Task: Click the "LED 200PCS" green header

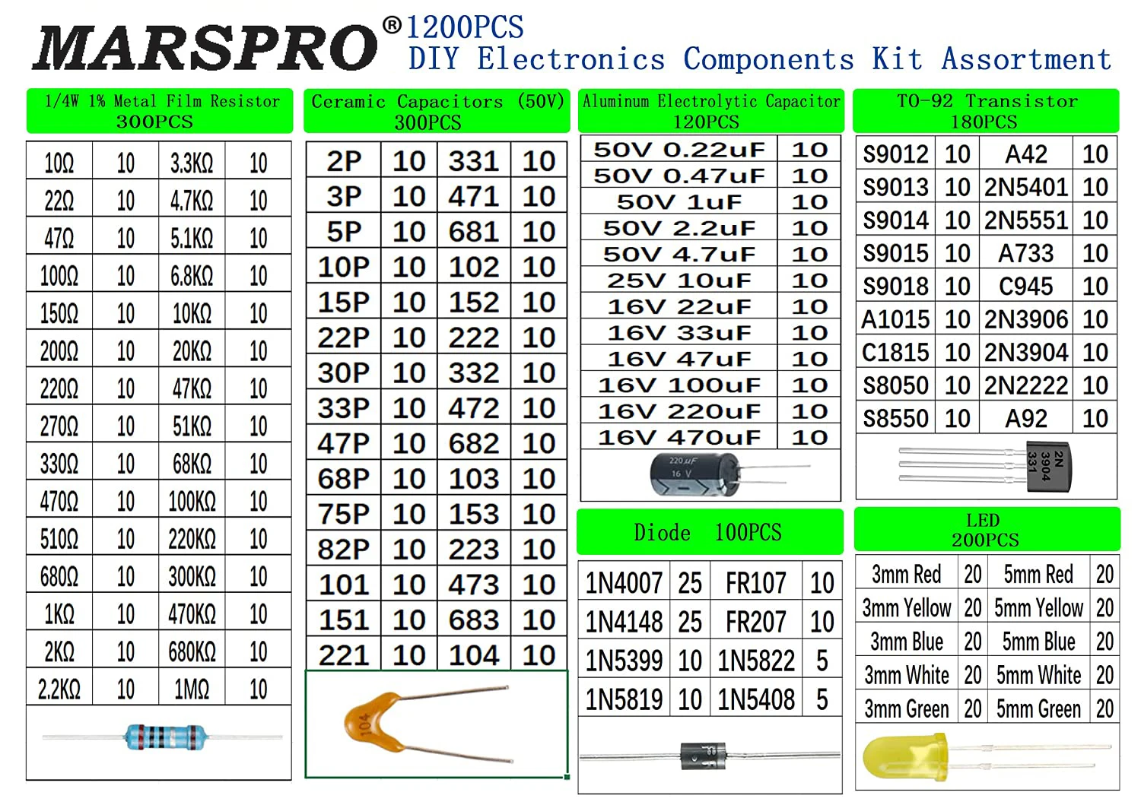Action: (x=987, y=530)
